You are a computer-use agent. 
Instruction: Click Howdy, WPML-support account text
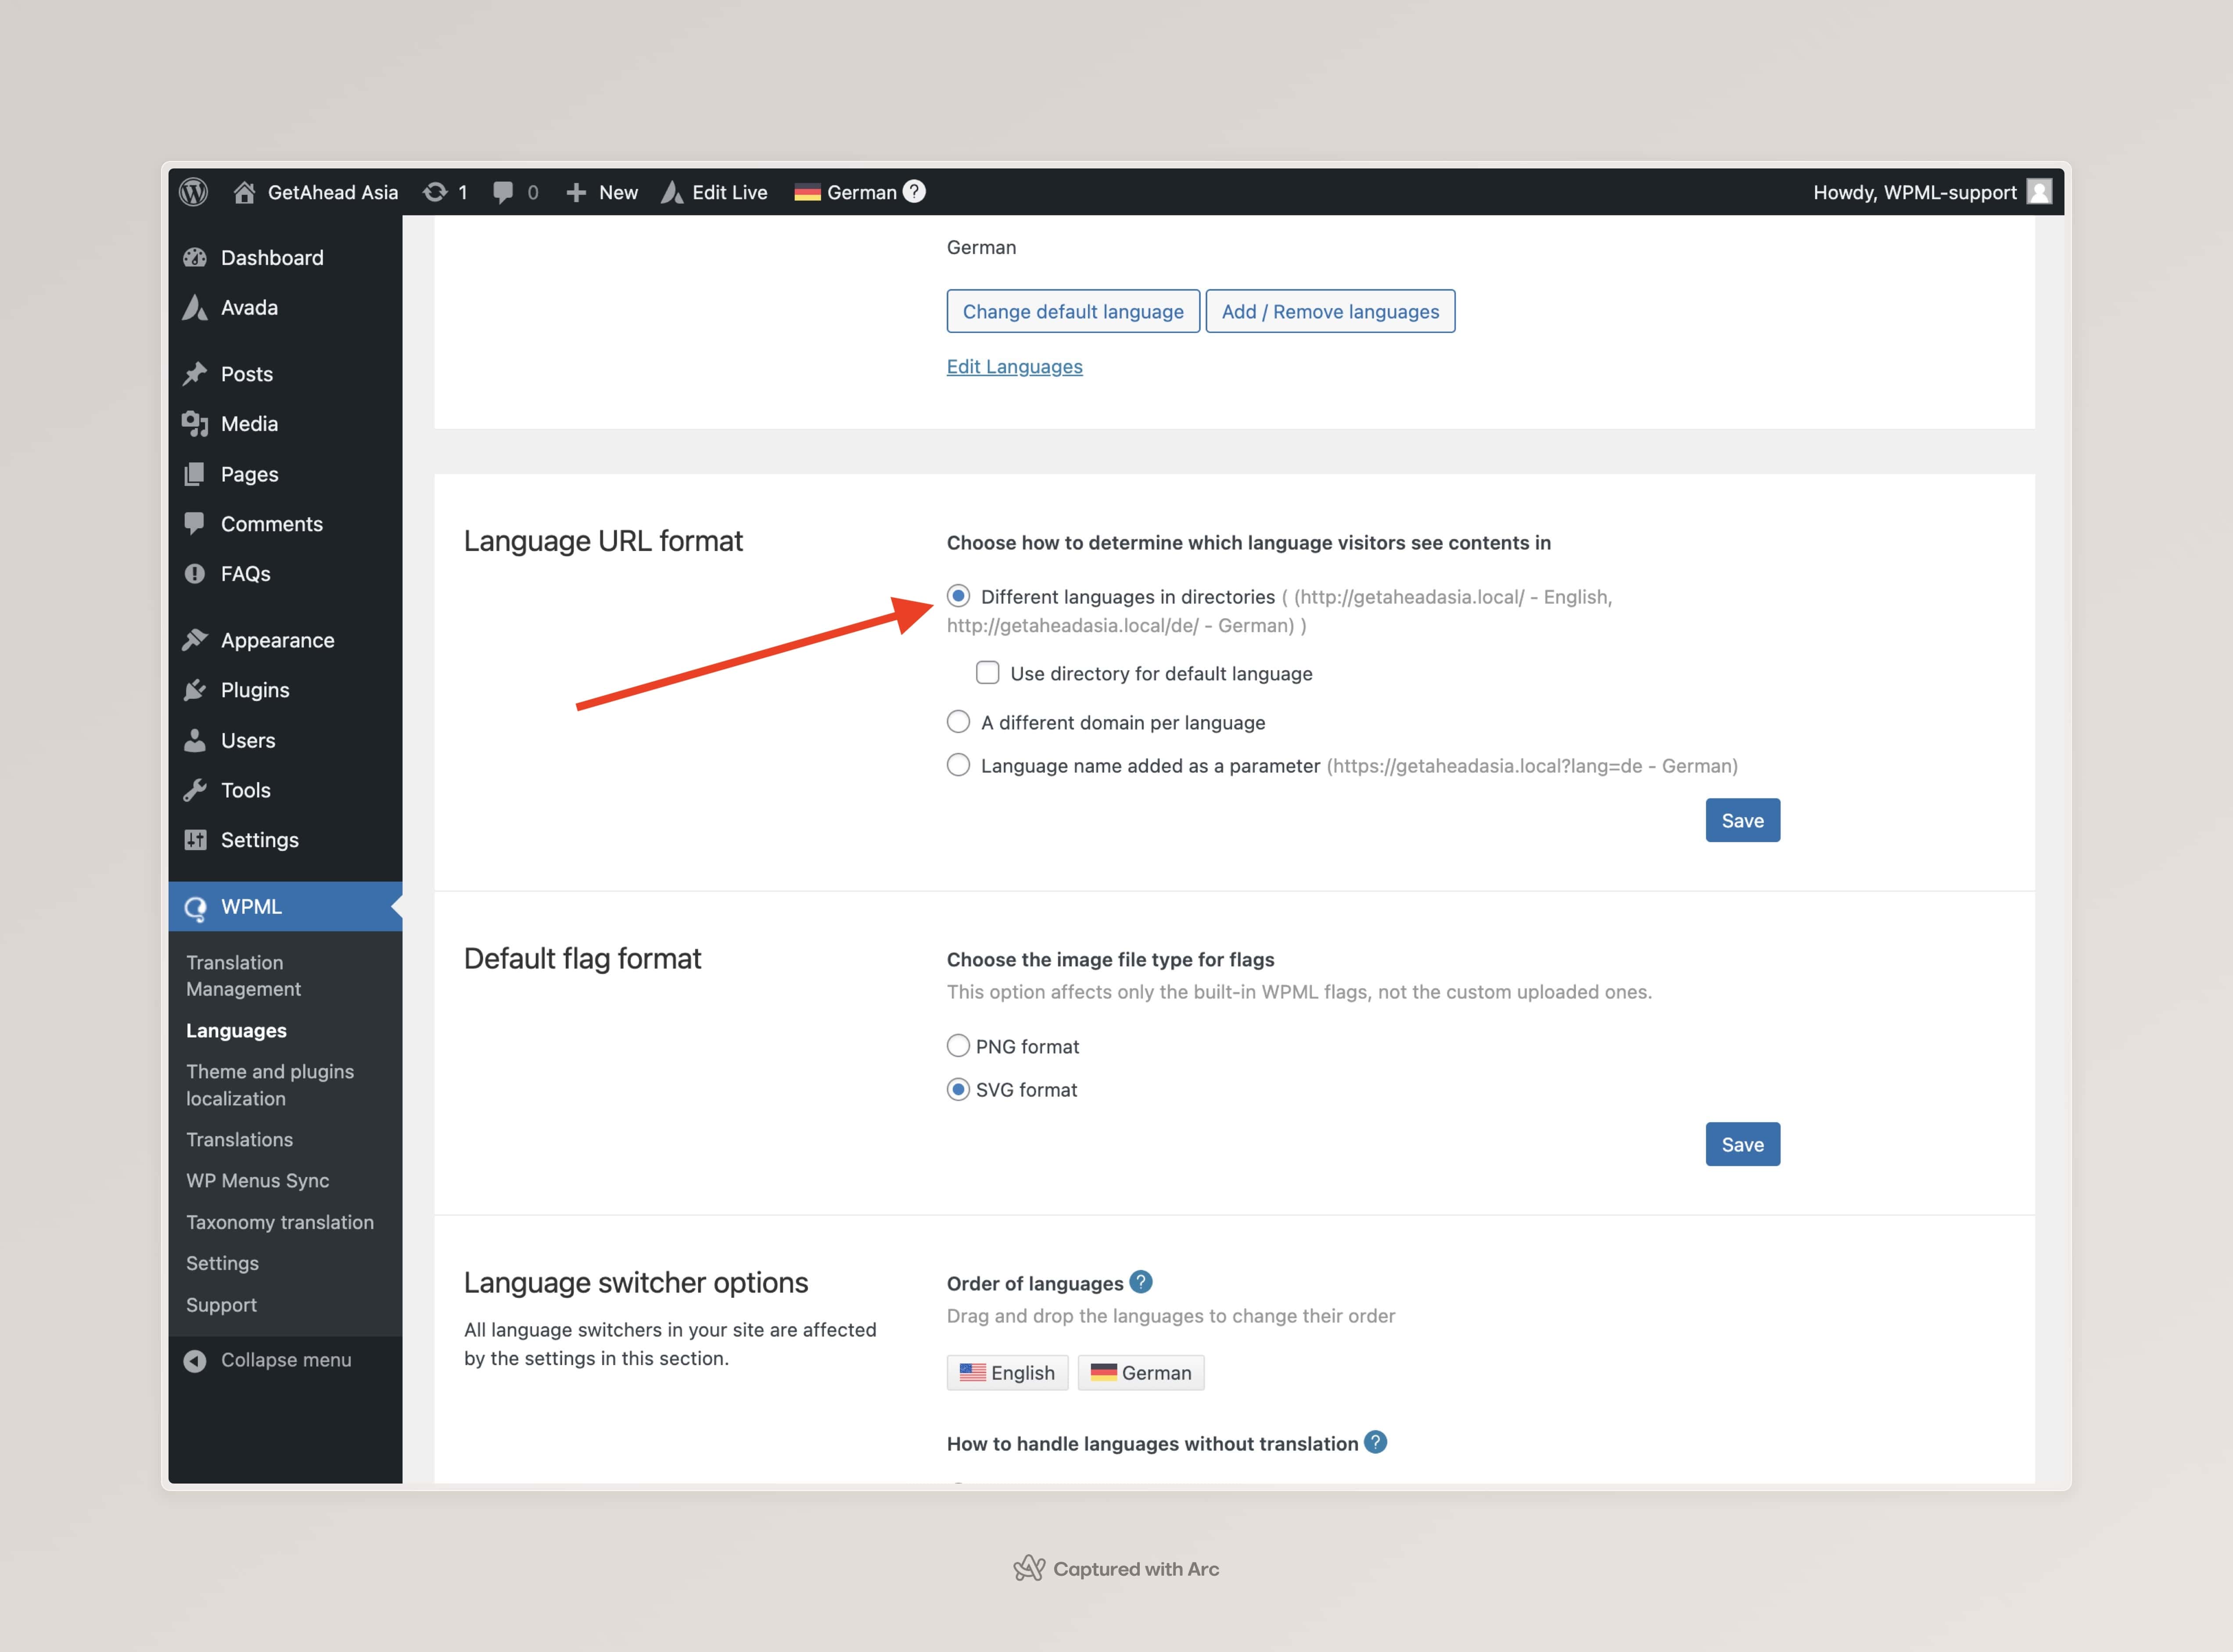[1914, 192]
